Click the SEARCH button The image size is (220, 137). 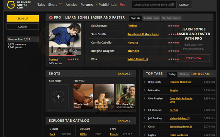pyautogui.click(x=184, y=5)
